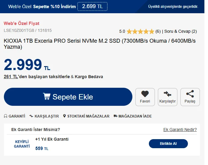Click the Keyifli Garanti logo
Image resolution: width=208 pixels, height=165 pixels.
tap(22, 144)
